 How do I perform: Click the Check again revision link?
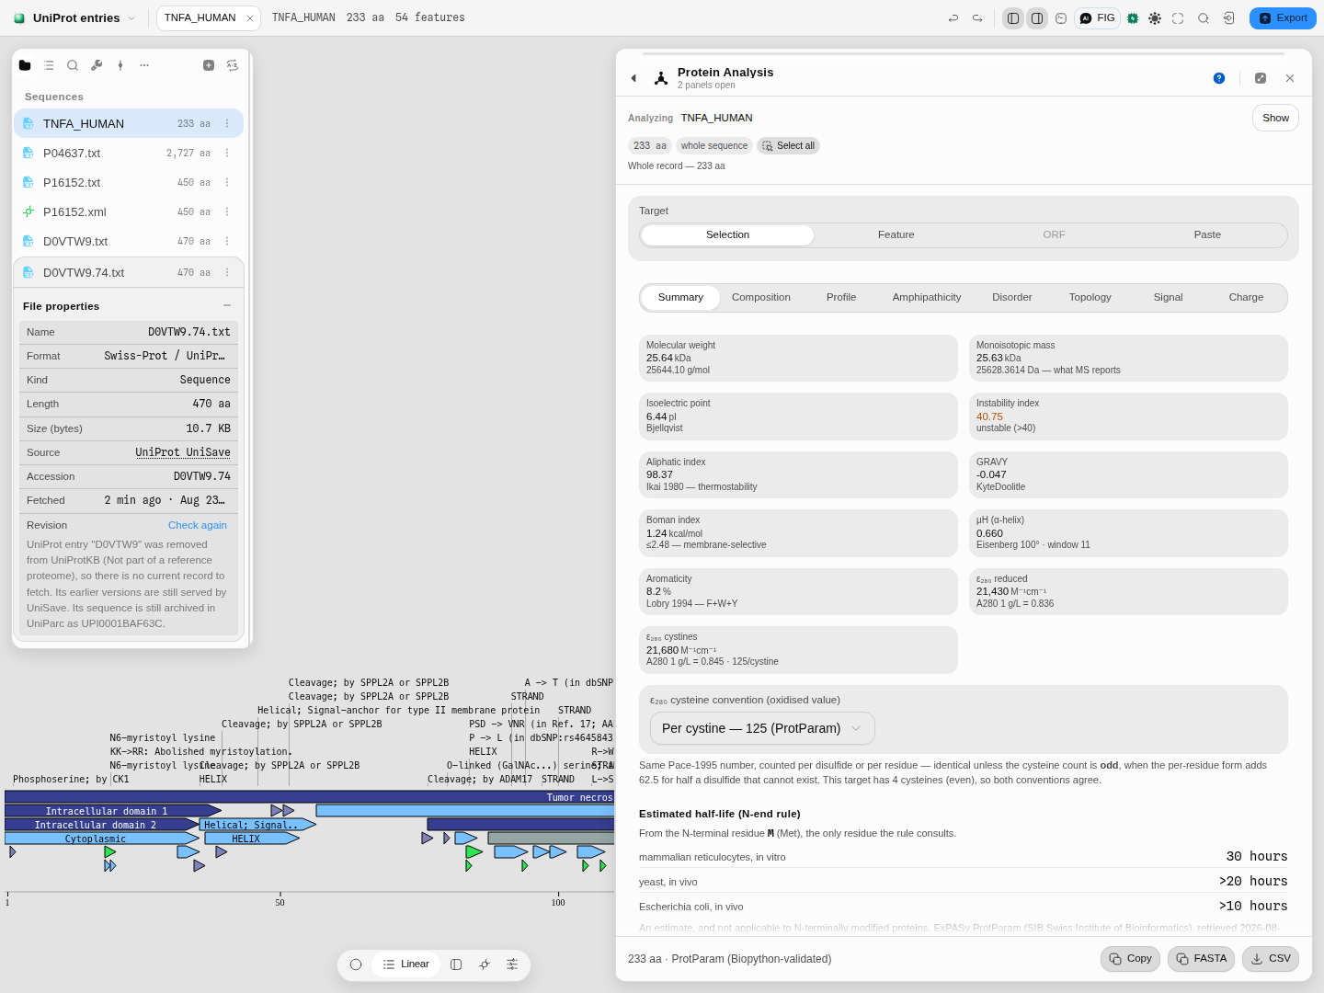[198, 525]
